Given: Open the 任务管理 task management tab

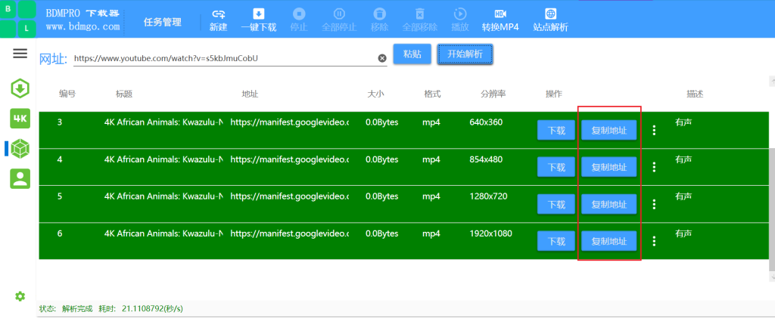Looking at the screenshot, I should (x=163, y=22).
